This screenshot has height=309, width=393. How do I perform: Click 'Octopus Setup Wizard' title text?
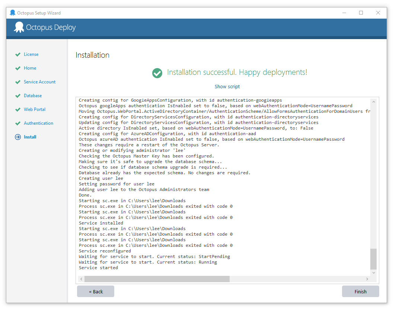pos(39,13)
